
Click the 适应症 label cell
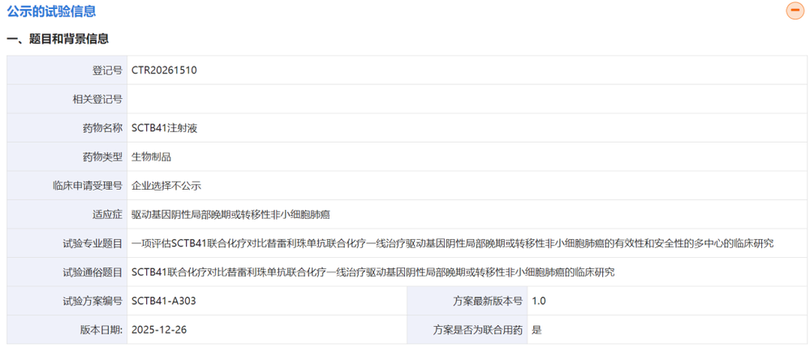pyautogui.click(x=67, y=214)
